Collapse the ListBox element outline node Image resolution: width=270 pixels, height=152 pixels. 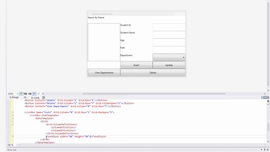13,112
